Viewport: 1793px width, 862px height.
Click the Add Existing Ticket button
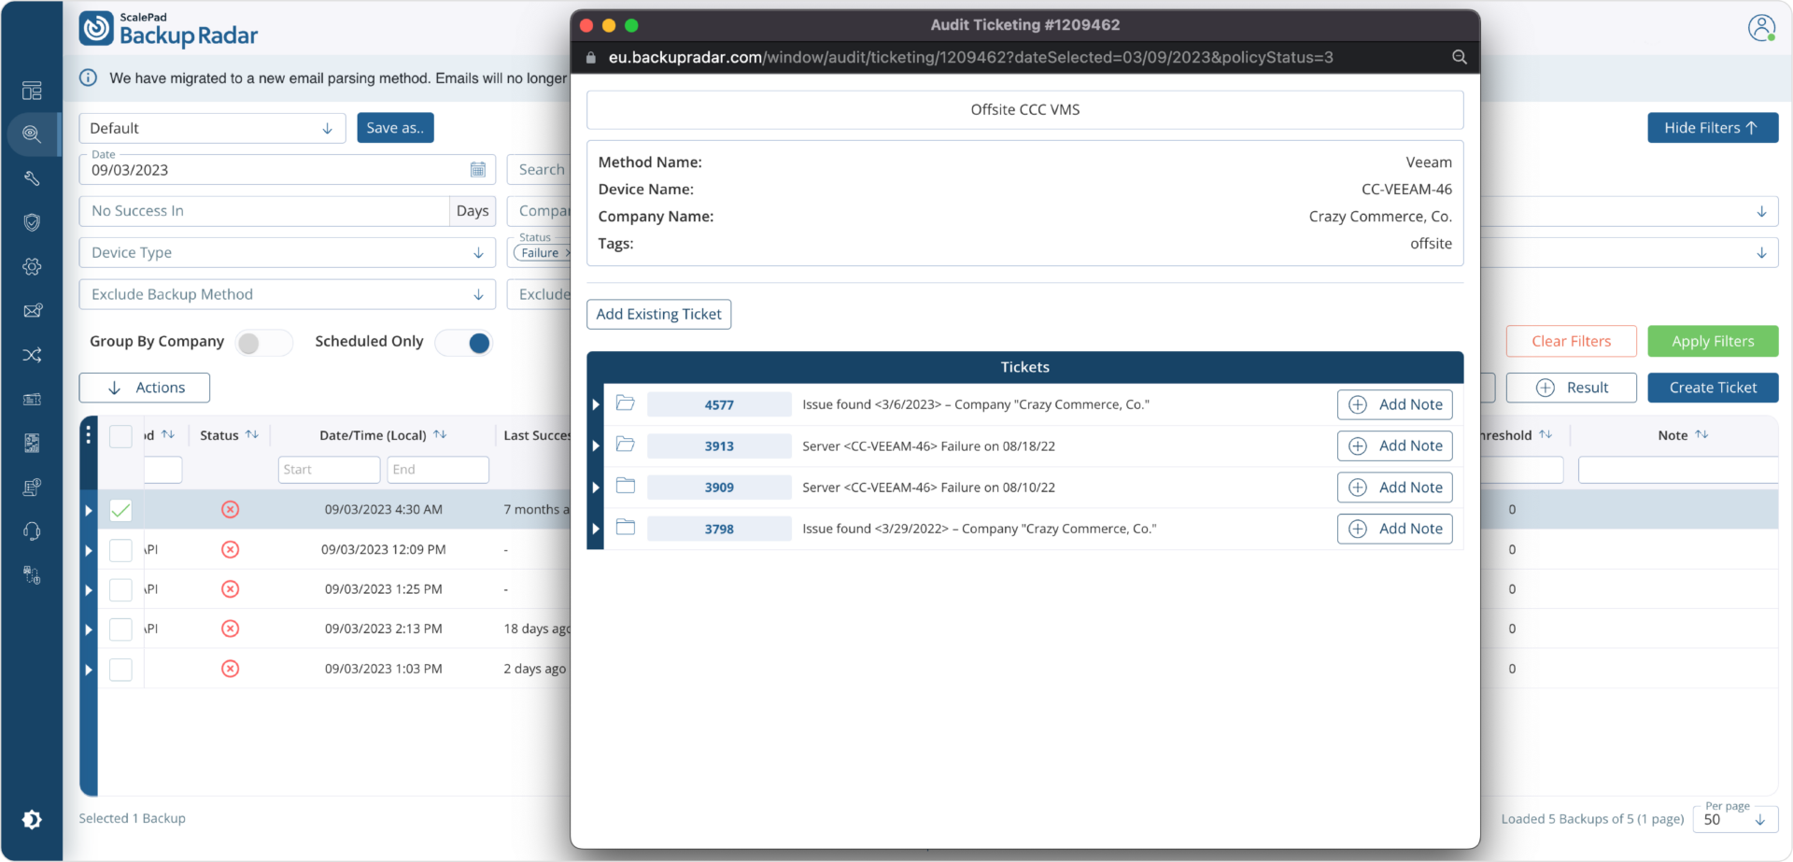[658, 315]
